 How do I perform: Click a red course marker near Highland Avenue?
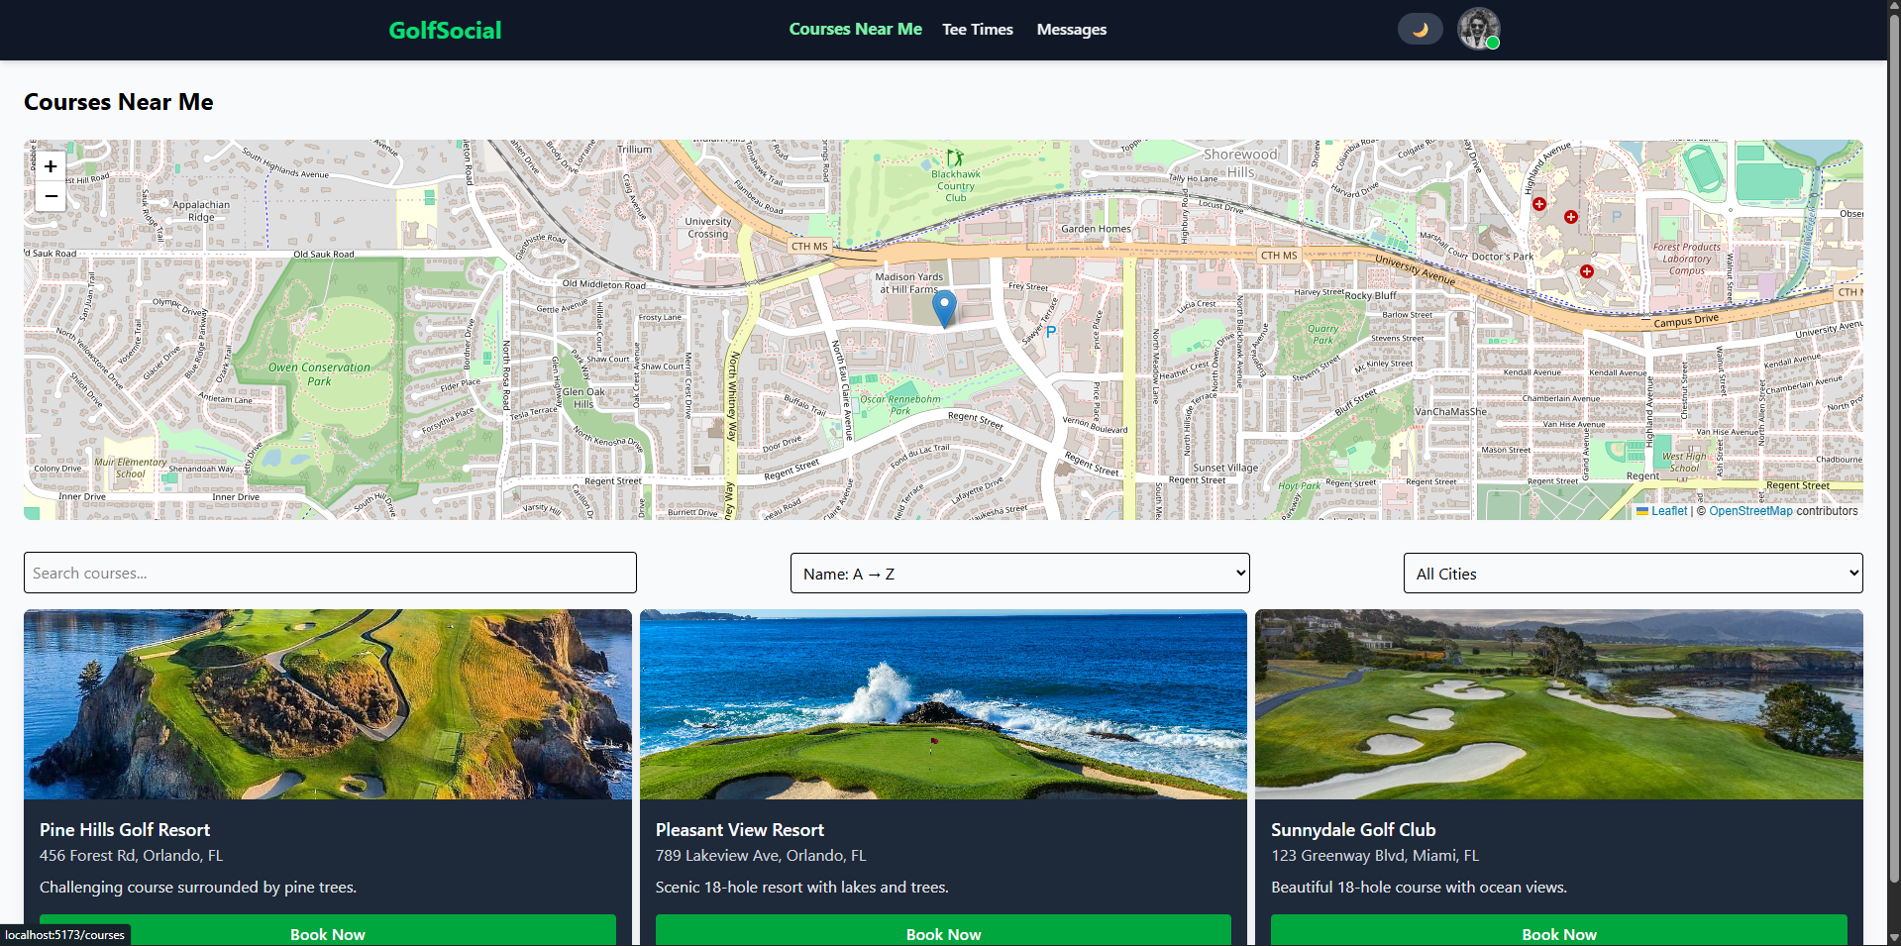click(1539, 204)
